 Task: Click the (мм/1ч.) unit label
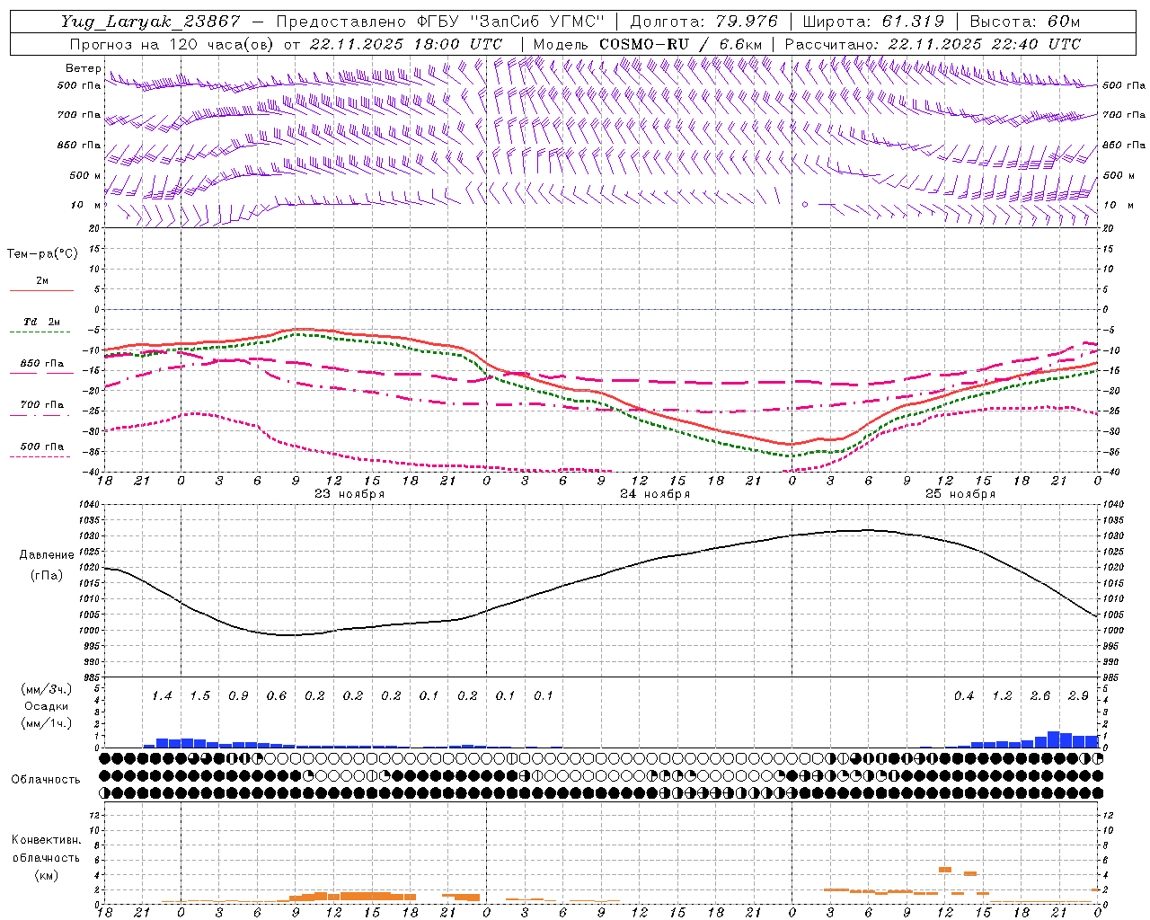tap(47, 723)
